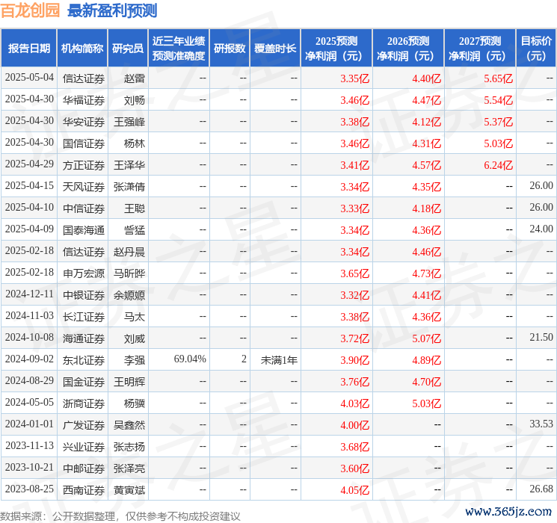Click the date 2023-08-25

tap(29, 489)
